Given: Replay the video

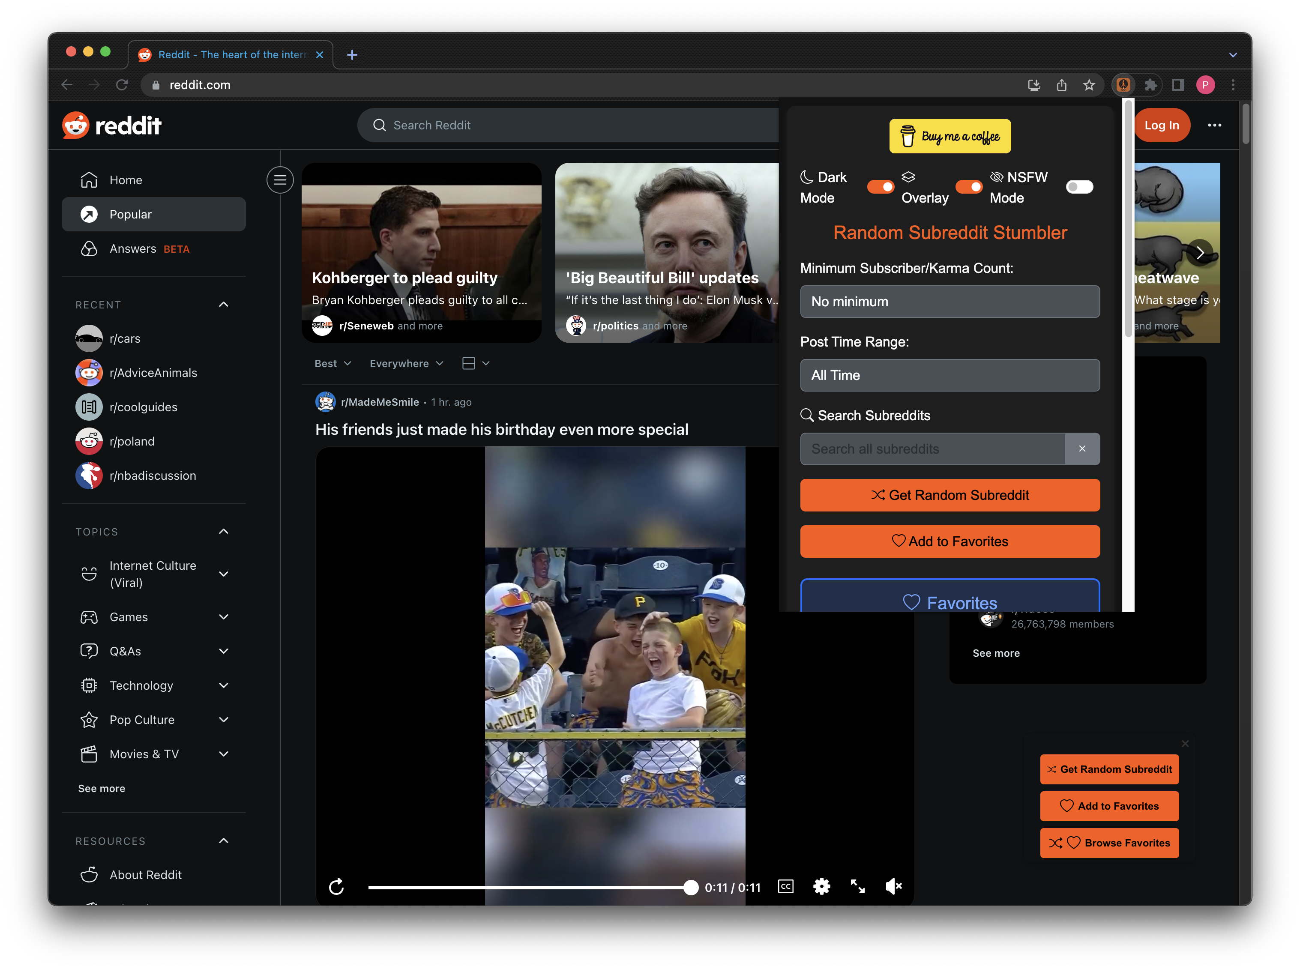Looking at the screenshot, I should coord(336,887).
